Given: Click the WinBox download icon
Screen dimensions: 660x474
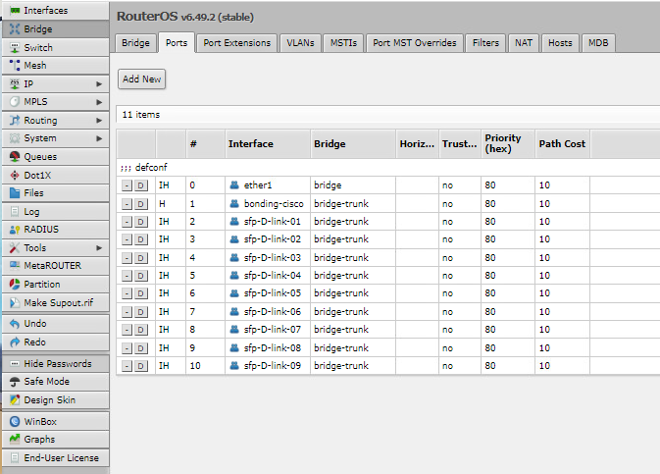Looking at the screenshot, I should pyautogui.click(x=15, y=421).
